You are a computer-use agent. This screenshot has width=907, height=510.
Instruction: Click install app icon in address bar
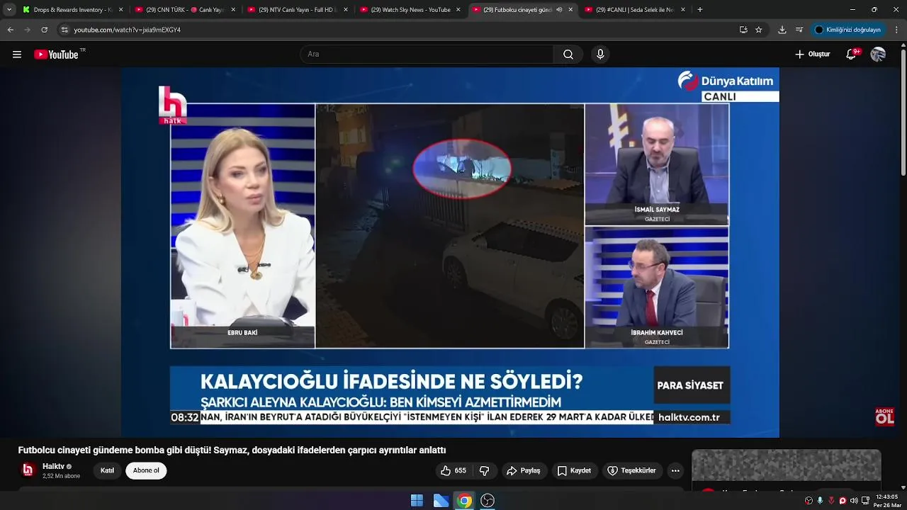[743, 30]
